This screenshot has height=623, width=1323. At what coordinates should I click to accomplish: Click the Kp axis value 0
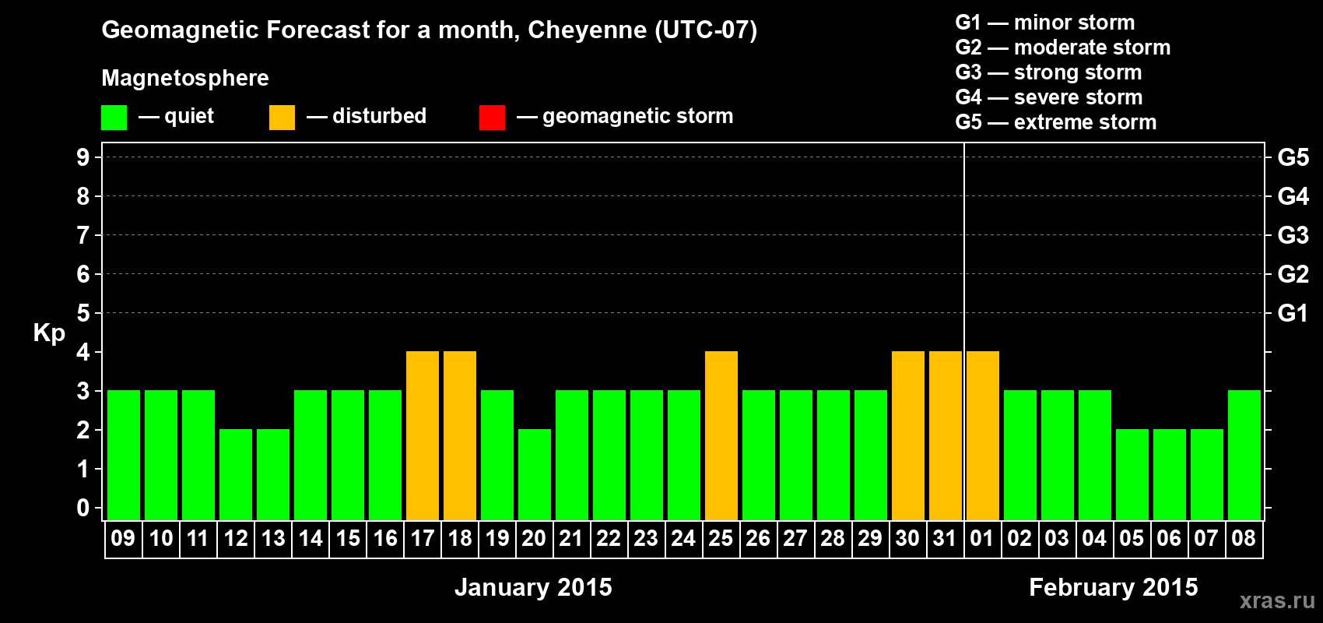click(82, 508)
